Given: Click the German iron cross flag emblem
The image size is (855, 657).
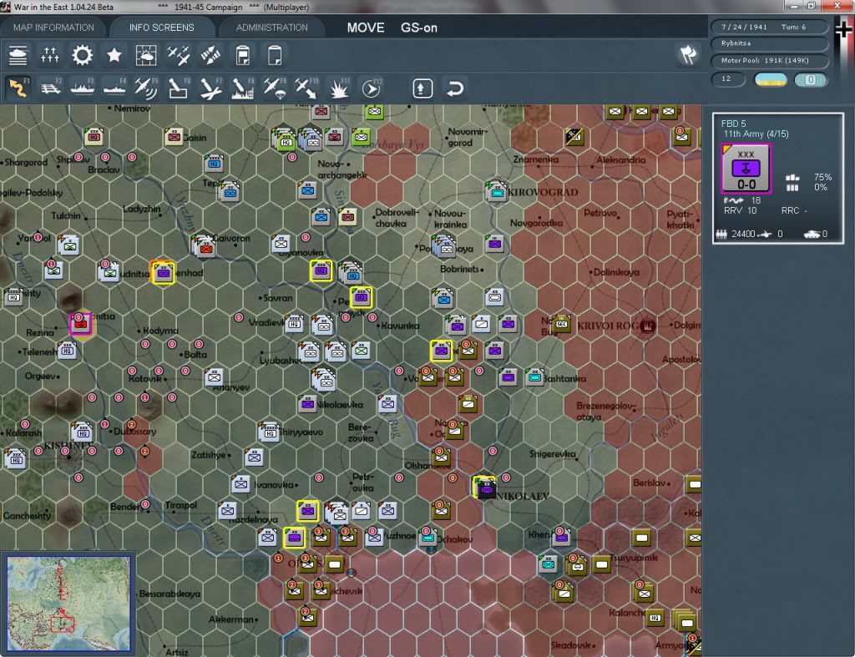Looking at the screenshot, I should 843,29.
